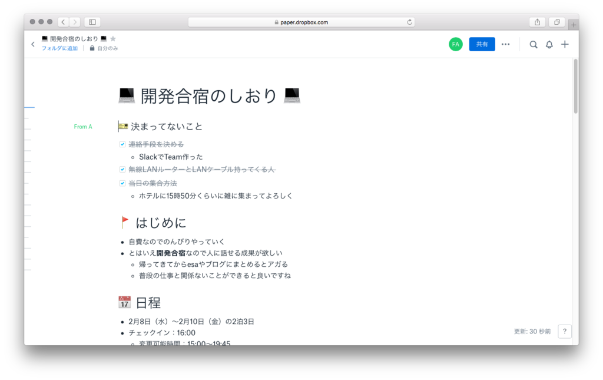Image resolution: width=603 pixels, height=380 pixels.
Task: Show all tabs overview icon
Action: pyautogui.click(x=556, y=22)
